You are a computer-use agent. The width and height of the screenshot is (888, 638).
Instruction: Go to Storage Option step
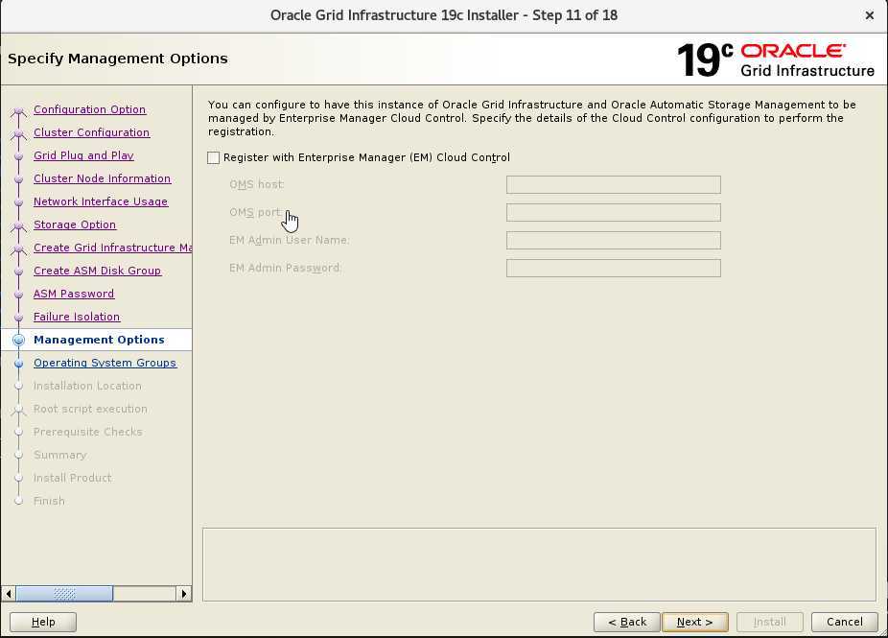75,224
